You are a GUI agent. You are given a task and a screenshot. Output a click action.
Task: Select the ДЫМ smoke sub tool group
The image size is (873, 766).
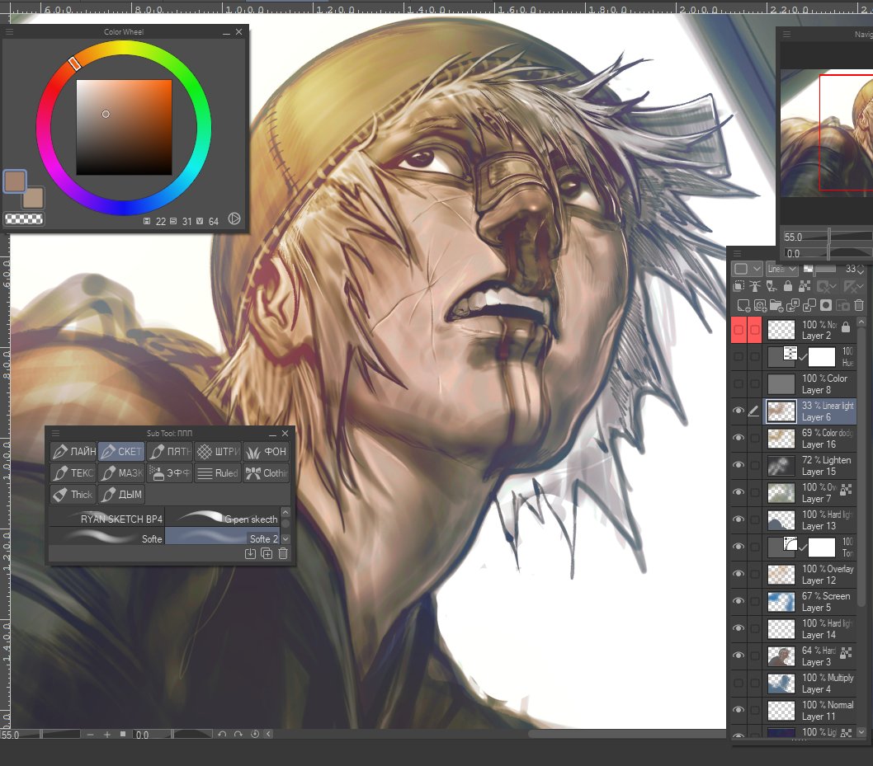(x=121, y=494)
